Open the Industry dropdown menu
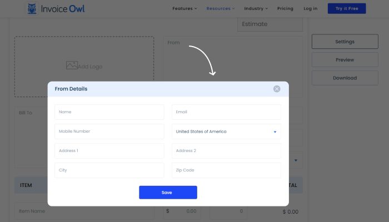Image resolution: width=389 pixels, height=222 pixels. [256, 9]
